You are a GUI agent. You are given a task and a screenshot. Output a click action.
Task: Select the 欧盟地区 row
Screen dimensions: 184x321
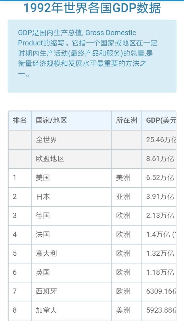coord(92,159)
